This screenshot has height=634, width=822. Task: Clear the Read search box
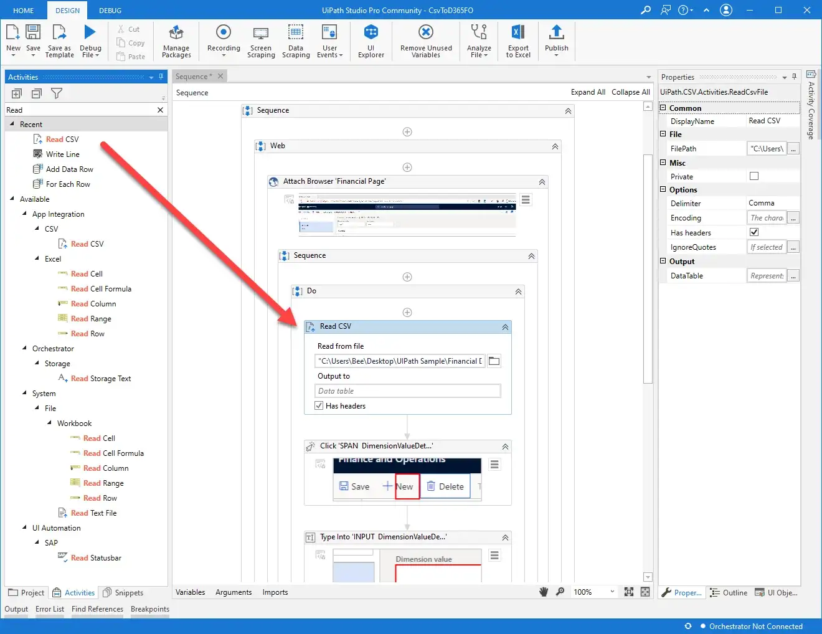click(160, 110)
